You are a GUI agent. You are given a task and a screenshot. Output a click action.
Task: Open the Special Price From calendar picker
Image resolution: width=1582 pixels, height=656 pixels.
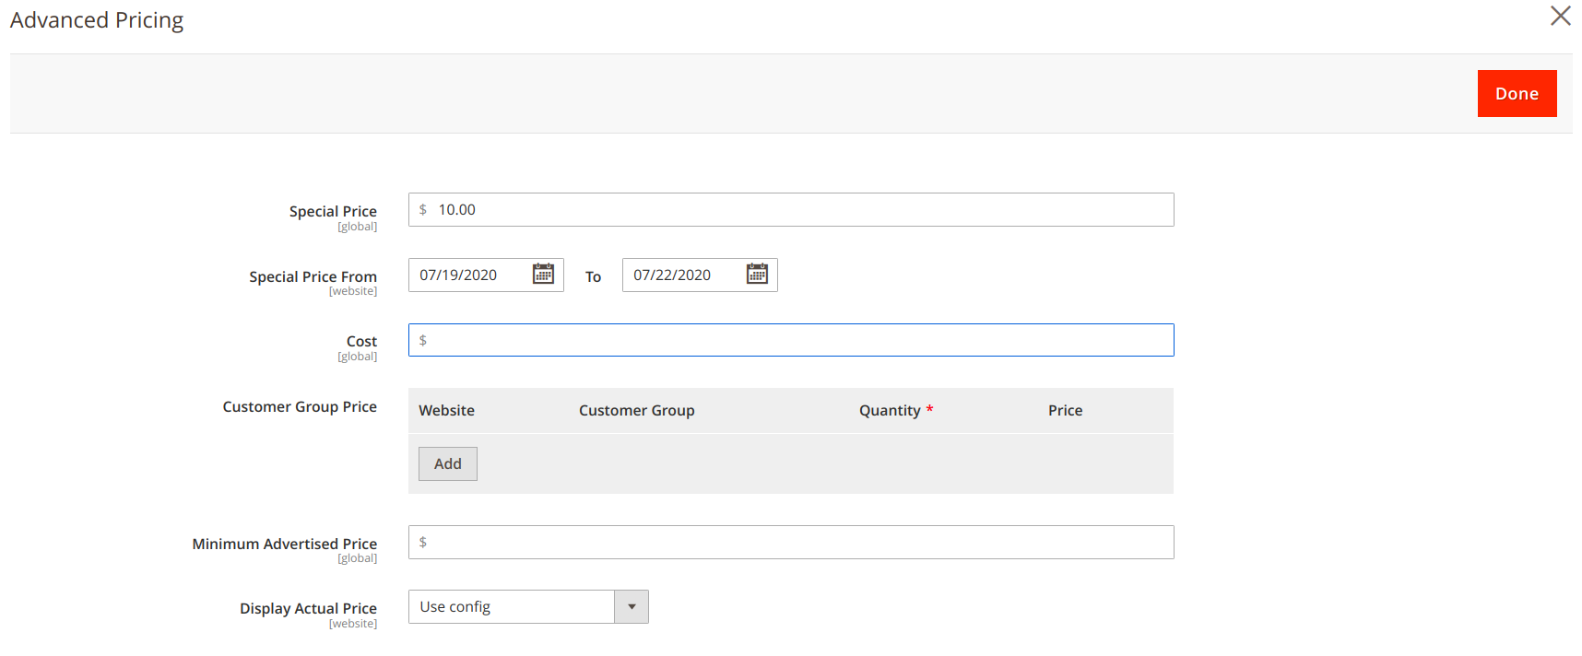(x=543, y=275)
